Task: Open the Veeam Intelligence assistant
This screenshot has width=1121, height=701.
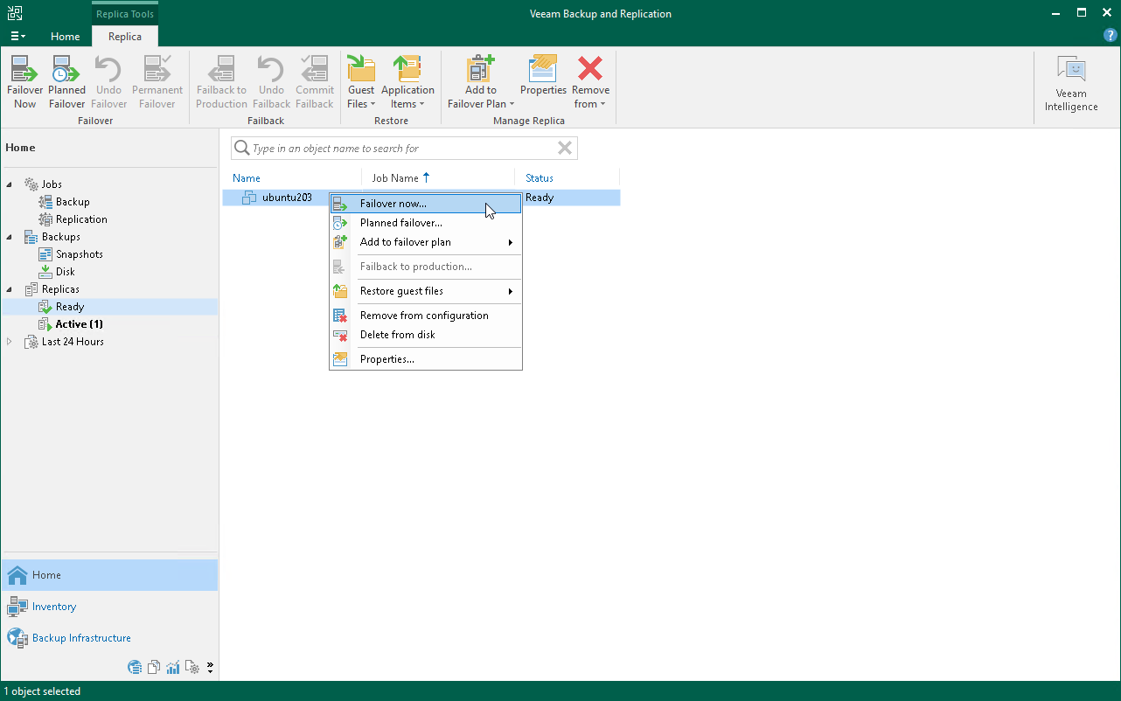Action: point(1071,85)
